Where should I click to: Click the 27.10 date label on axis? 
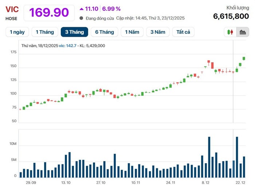point(101,182)
